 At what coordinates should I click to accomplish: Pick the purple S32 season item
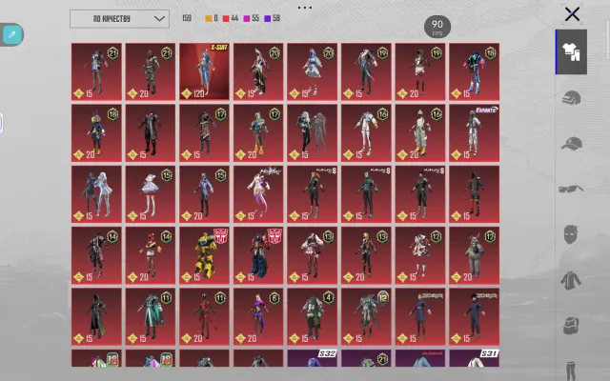[312, 358]
